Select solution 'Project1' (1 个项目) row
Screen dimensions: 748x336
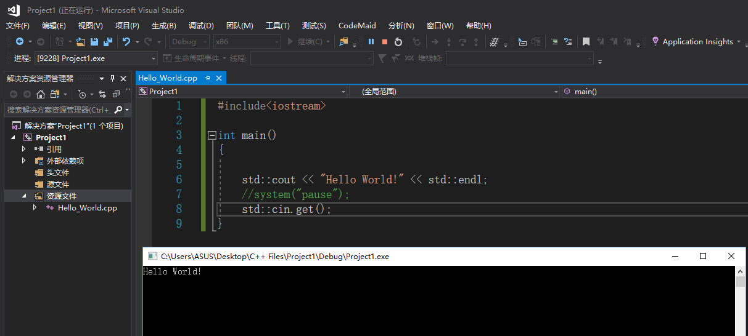(68, 126)
